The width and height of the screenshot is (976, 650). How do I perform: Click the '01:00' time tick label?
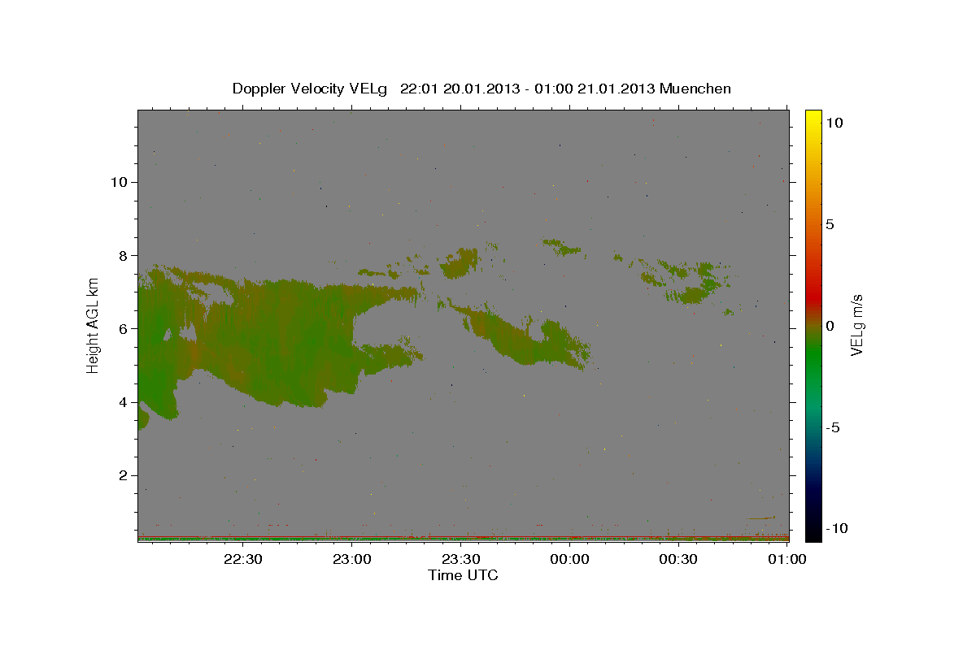tap(786, 558)
